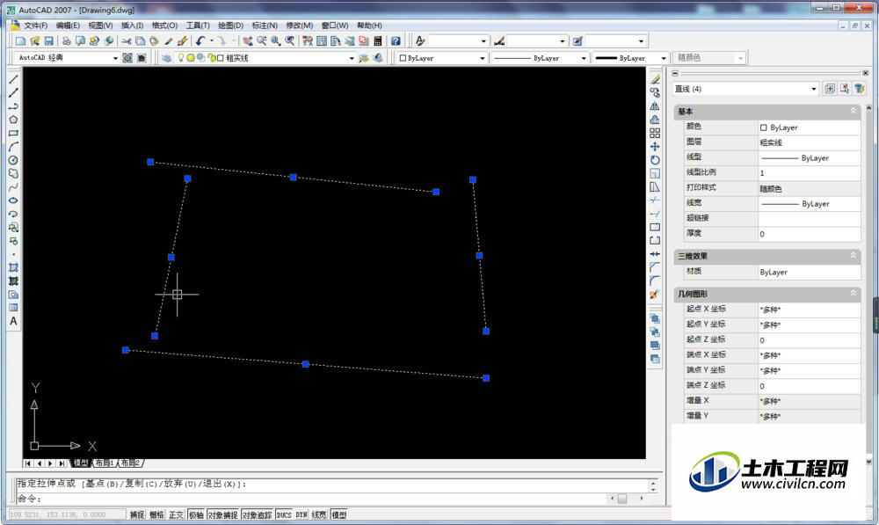The image size is (879, 525).
Task: Select the Rectangle draw tool
Action: 13,133
